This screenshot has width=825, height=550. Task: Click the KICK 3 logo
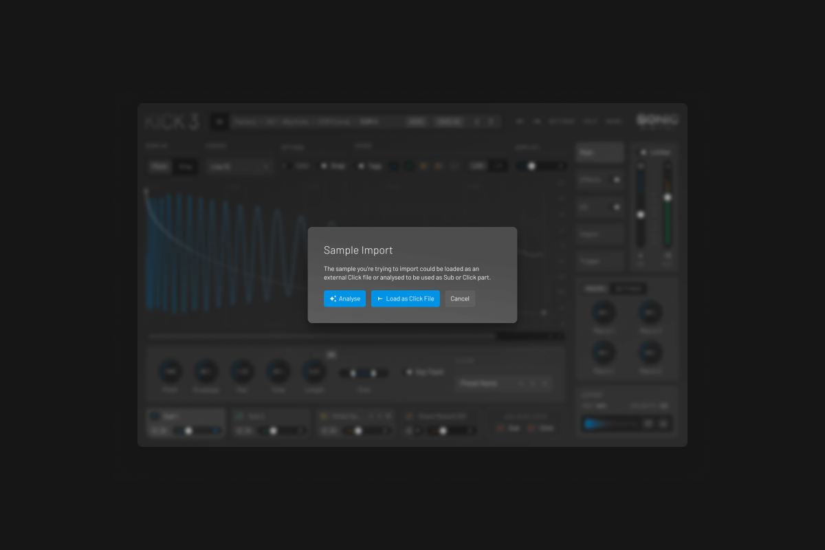click(172, 122)
